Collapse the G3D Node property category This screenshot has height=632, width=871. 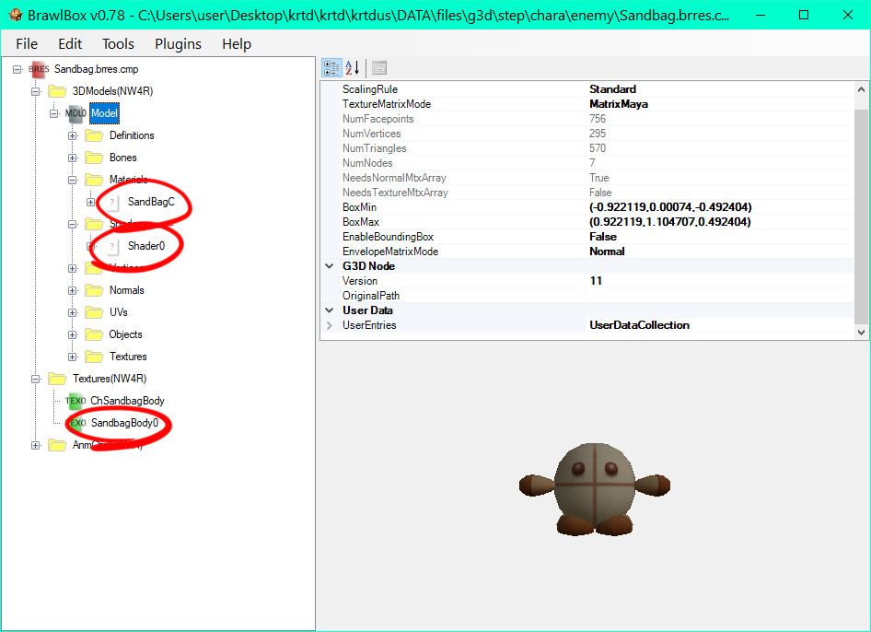pos(330,266)
